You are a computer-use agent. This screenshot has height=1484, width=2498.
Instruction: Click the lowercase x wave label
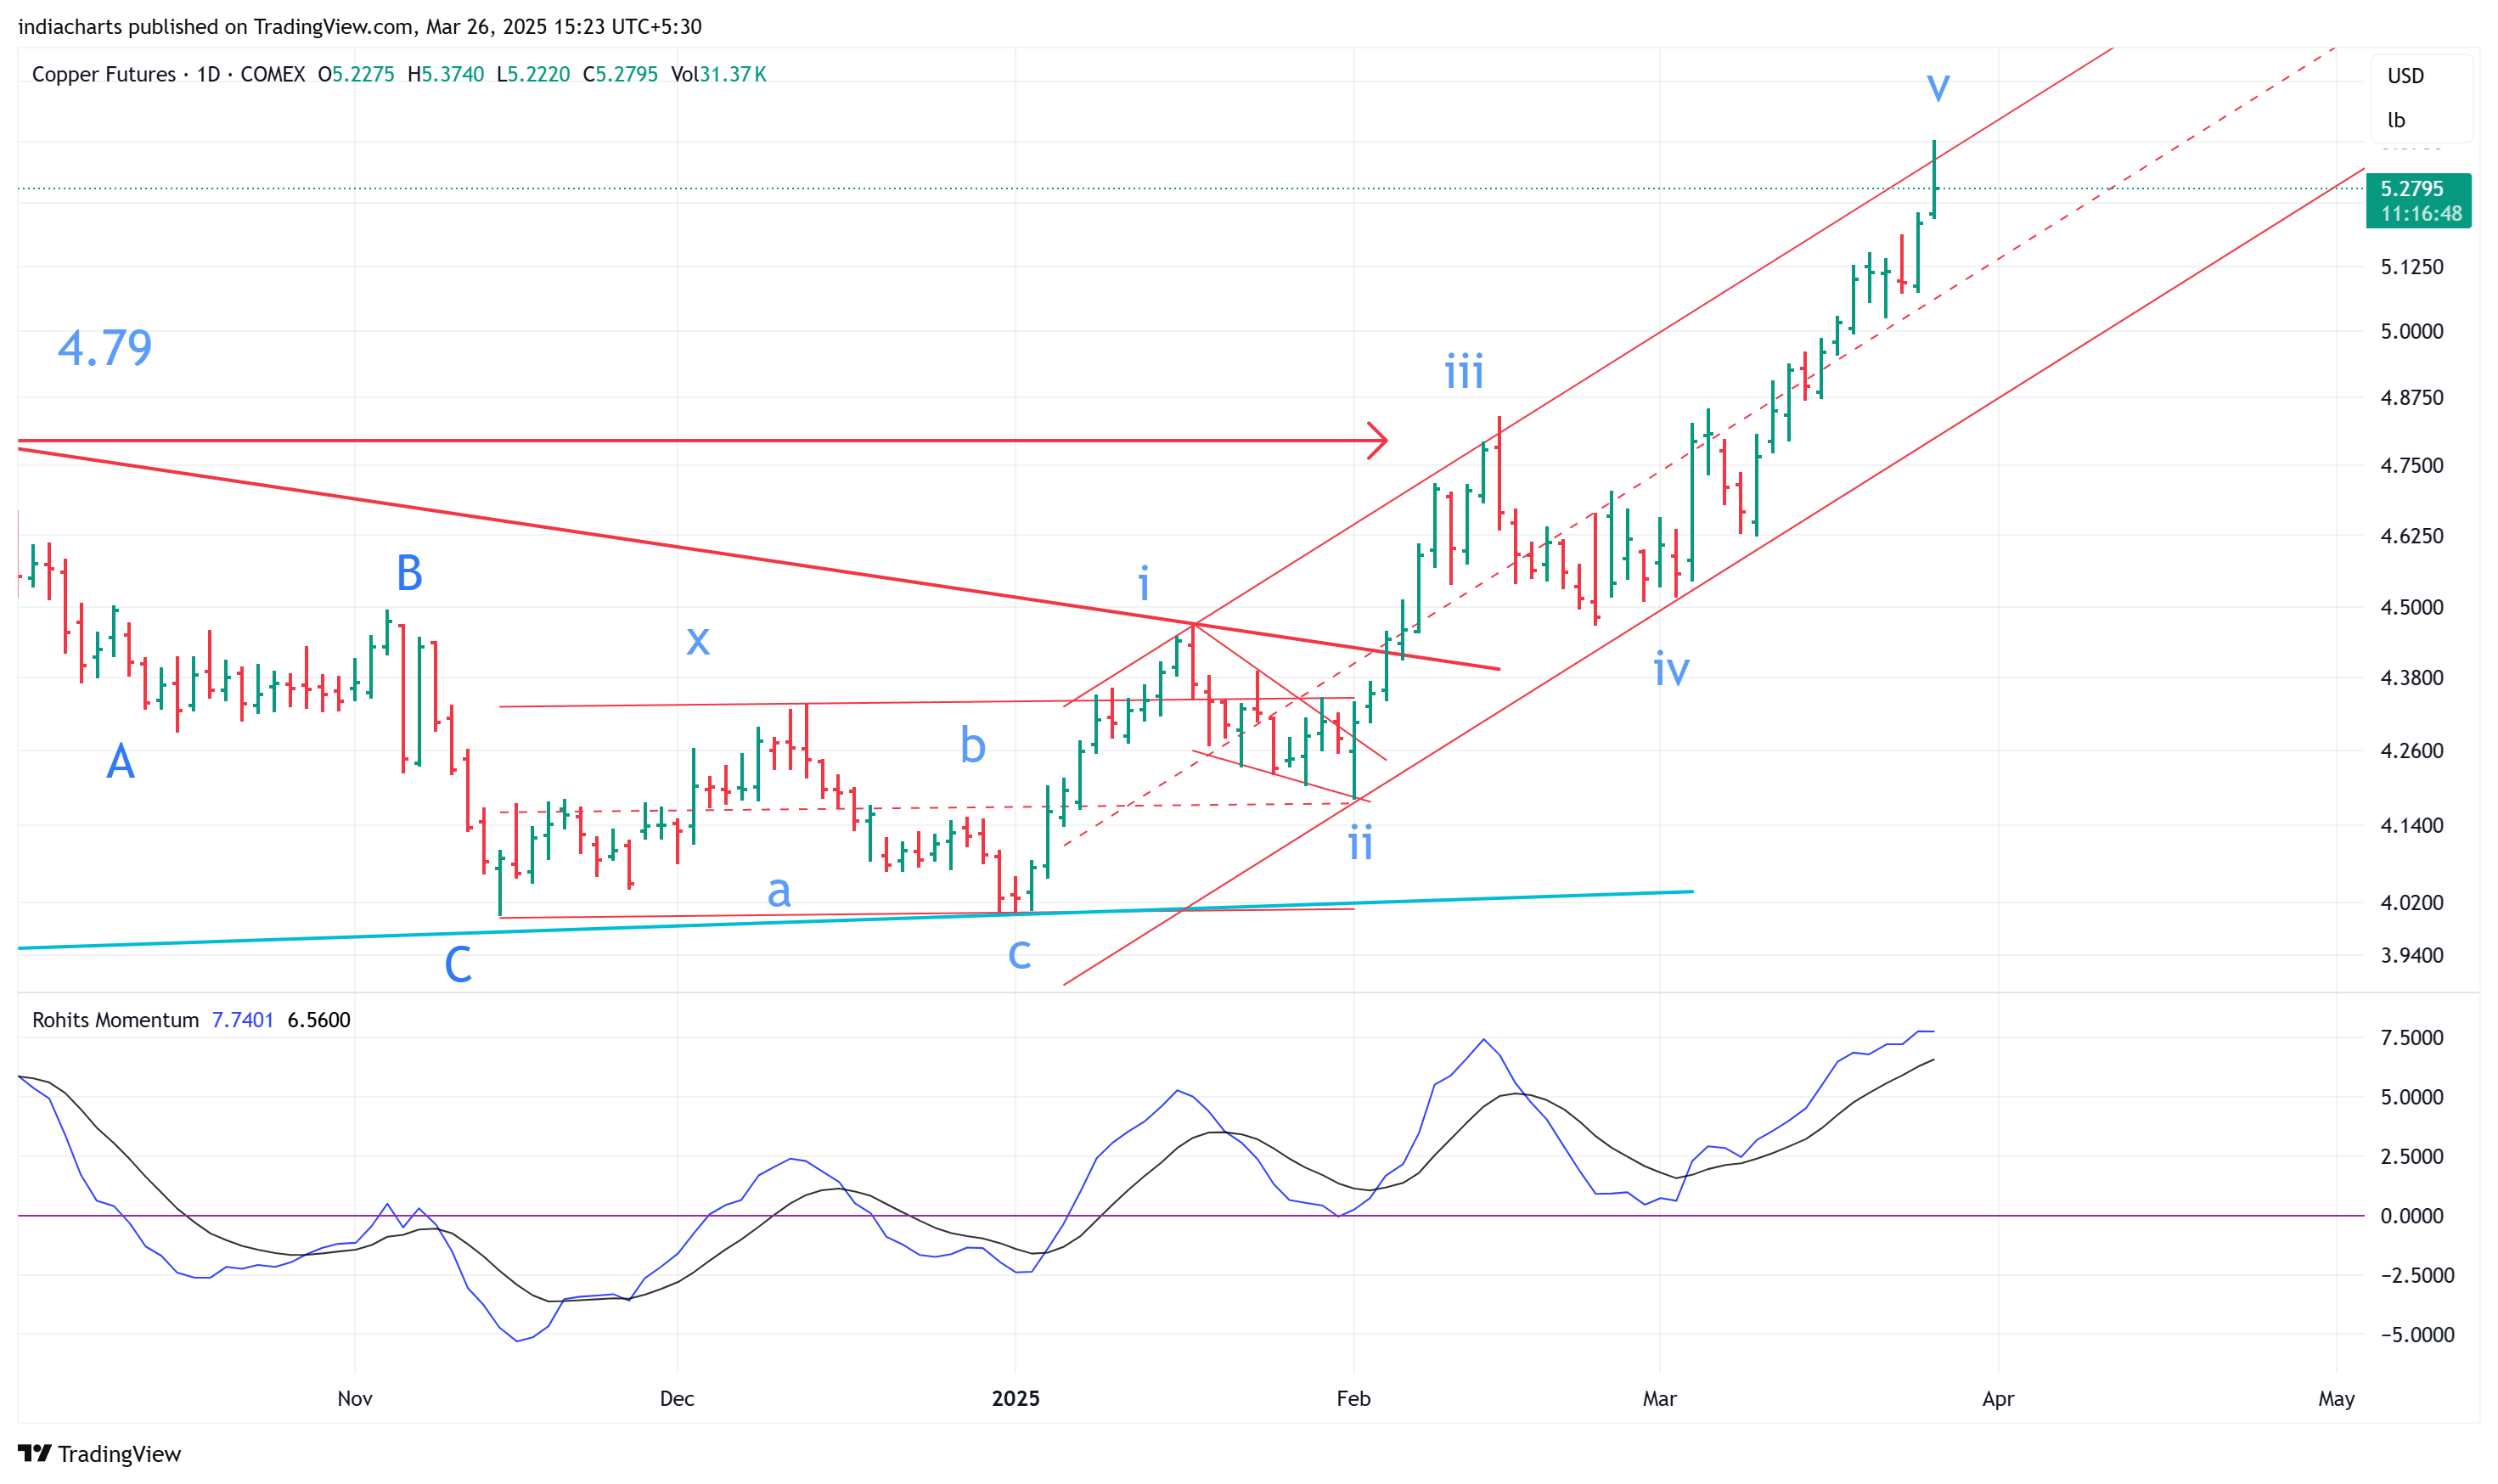point(698,641)
